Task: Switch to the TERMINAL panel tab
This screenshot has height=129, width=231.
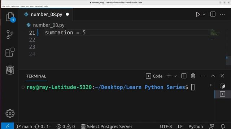Action: tap(36, 76)
